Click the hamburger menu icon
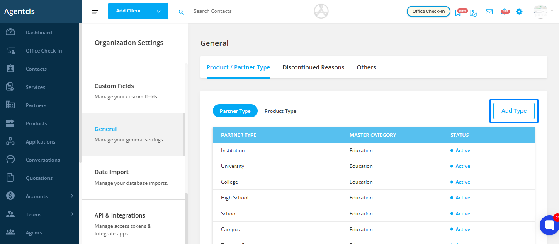This screenshot has height=244, width=559. point(95,12)
